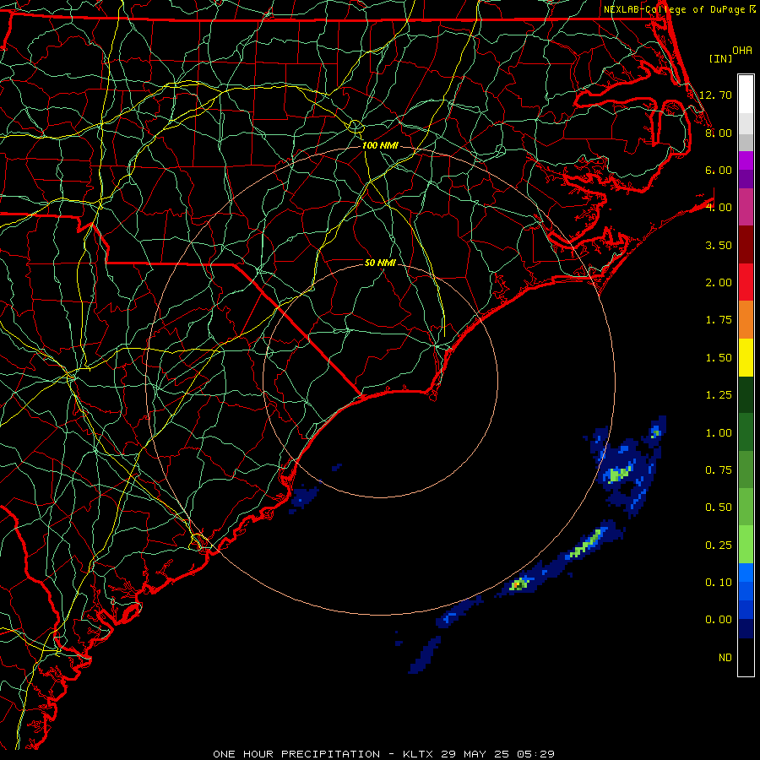Click the 0.10 legend value

719,583
